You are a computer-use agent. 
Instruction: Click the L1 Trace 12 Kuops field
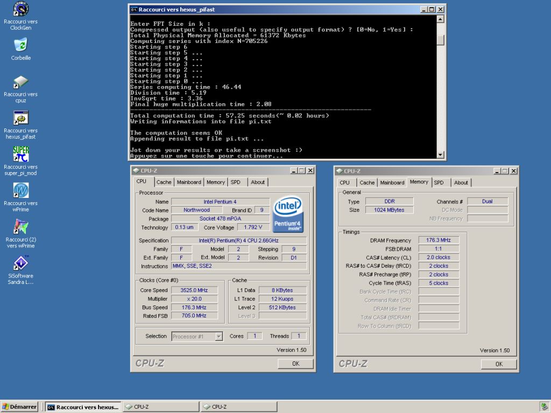click(x=282, y=299)
